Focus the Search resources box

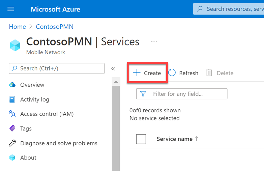(x=229, y=9)
